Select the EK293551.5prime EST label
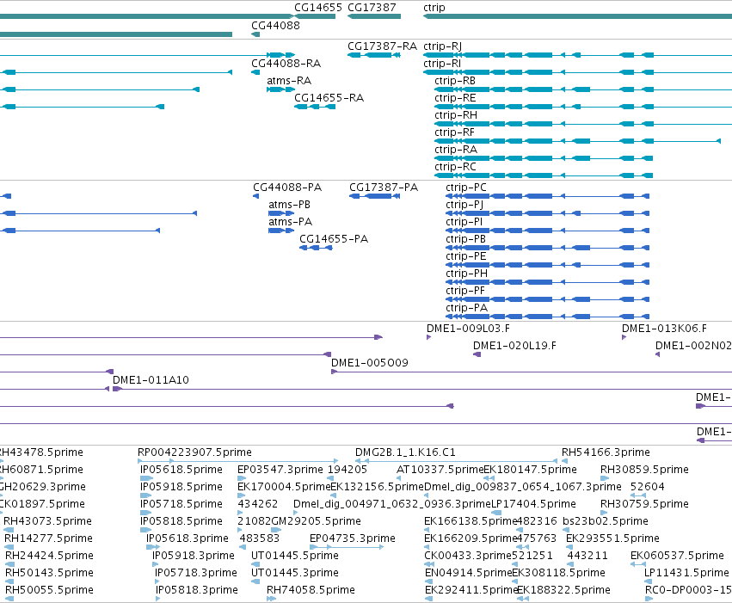The image size is (732, 603). coord(612,539)
